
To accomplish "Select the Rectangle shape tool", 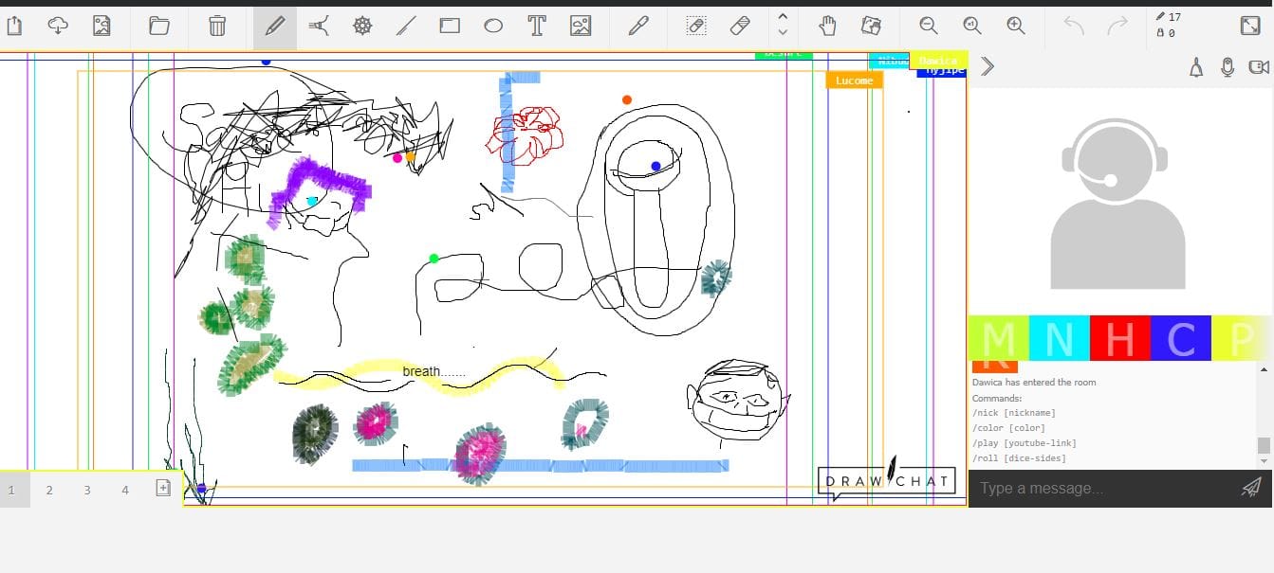I will click(450, 27).
